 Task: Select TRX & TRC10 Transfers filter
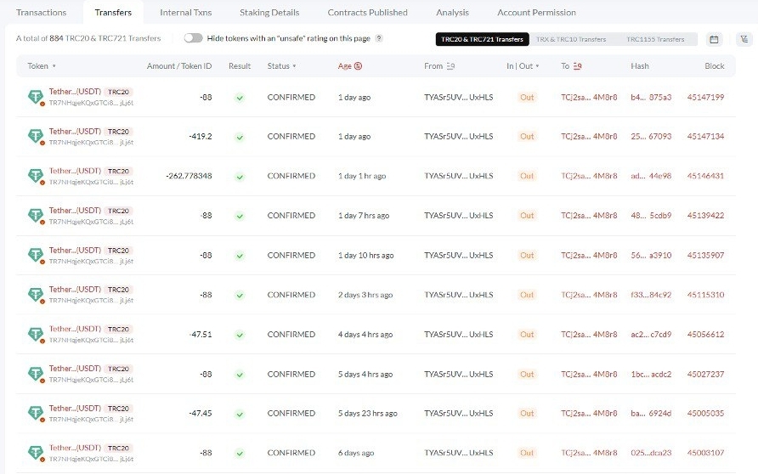pyautogui.click(x=571, y=39)
